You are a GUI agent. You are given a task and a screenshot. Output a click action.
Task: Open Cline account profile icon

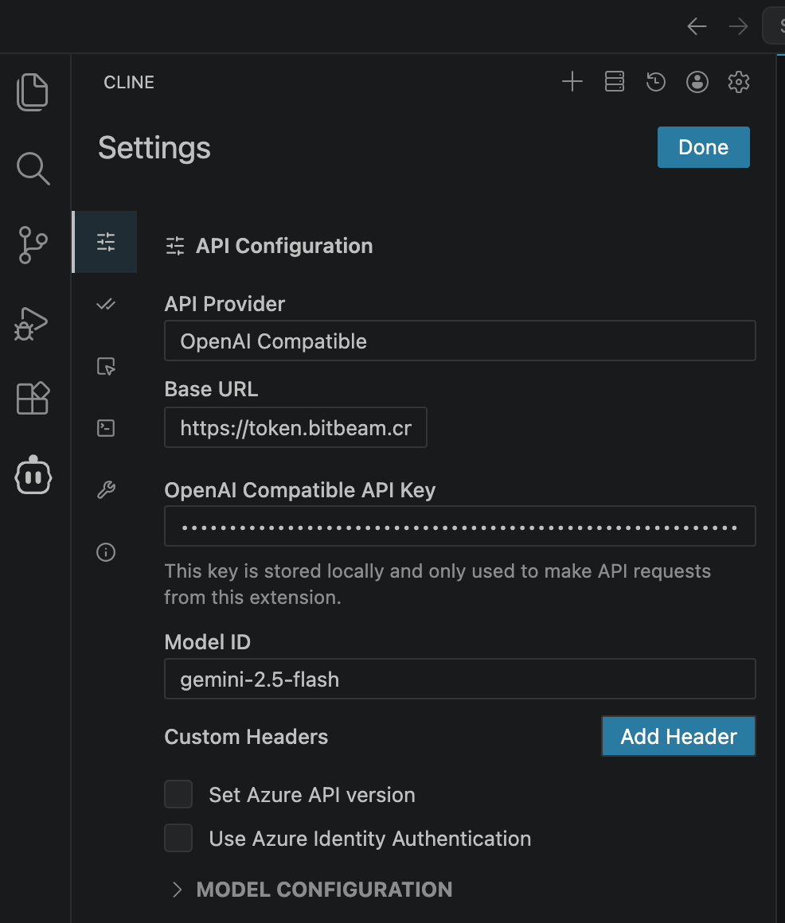point(697,82)
